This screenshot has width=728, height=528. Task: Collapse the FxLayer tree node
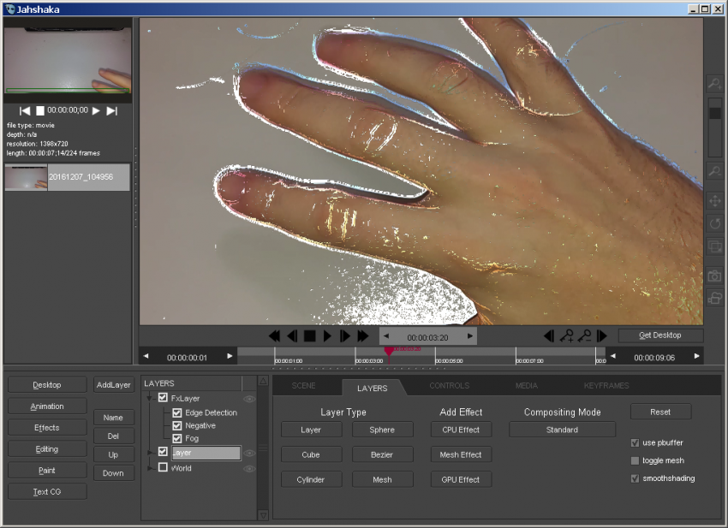150,399
